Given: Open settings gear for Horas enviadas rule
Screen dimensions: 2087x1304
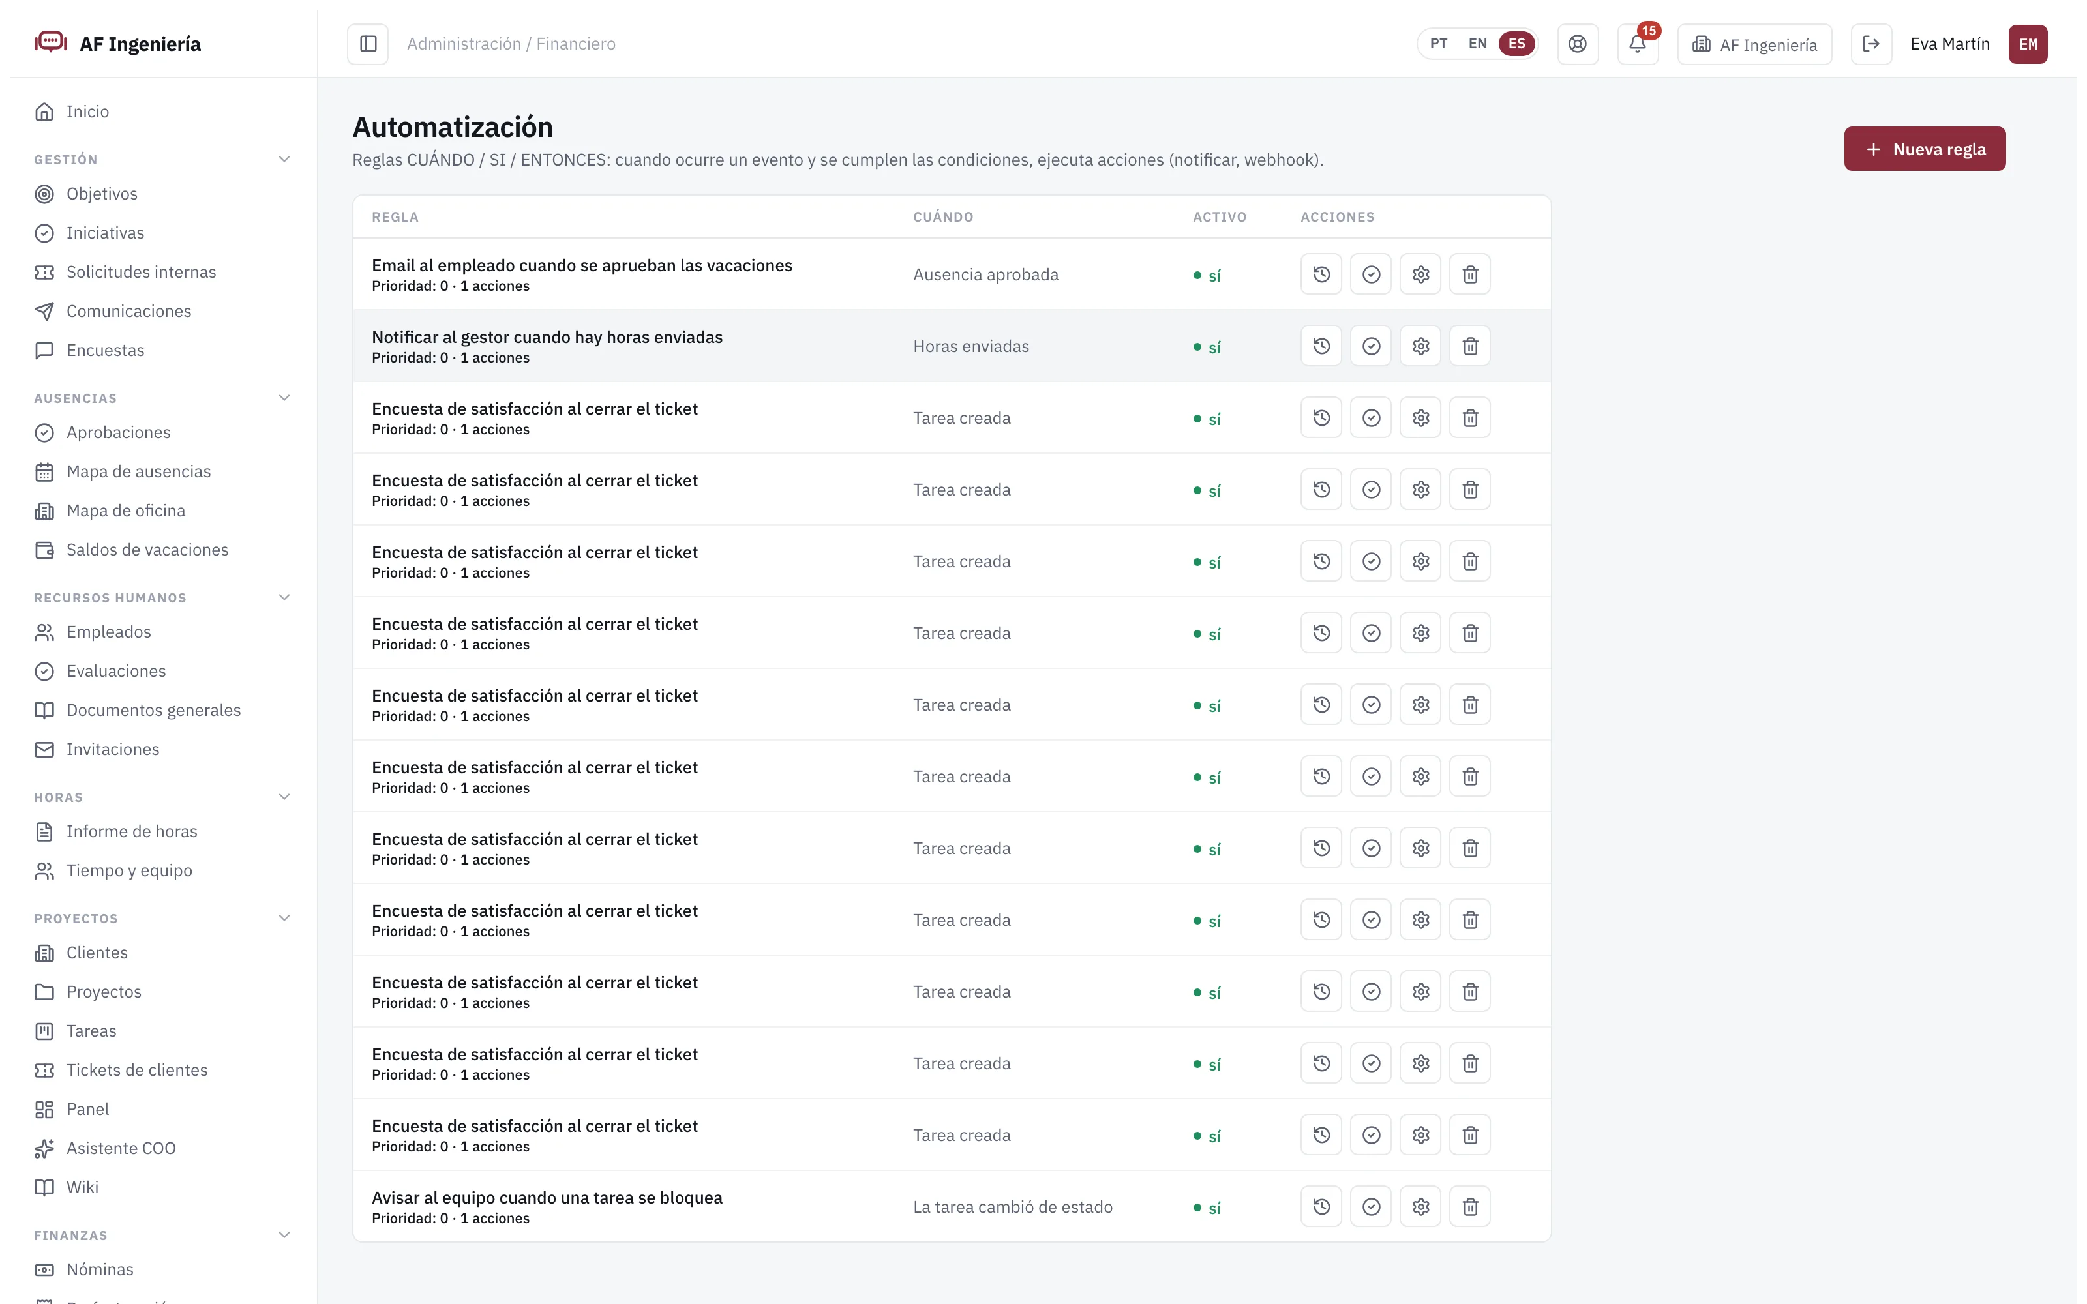Looking at the screenshot, I should 1421,346.
